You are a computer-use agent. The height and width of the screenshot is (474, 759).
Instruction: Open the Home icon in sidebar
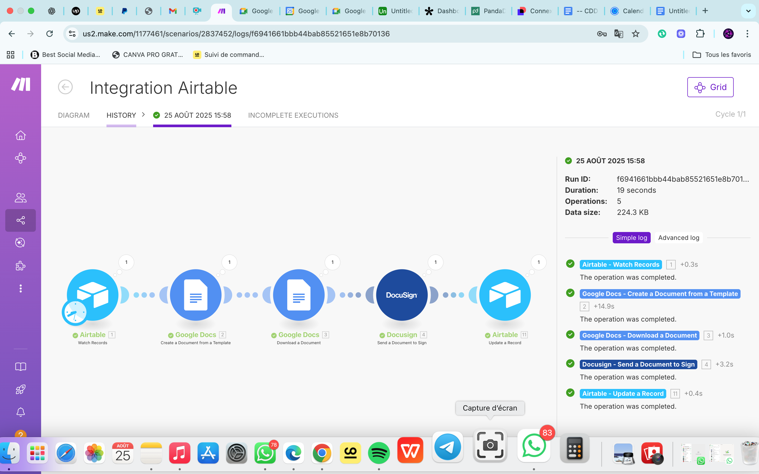20,135
